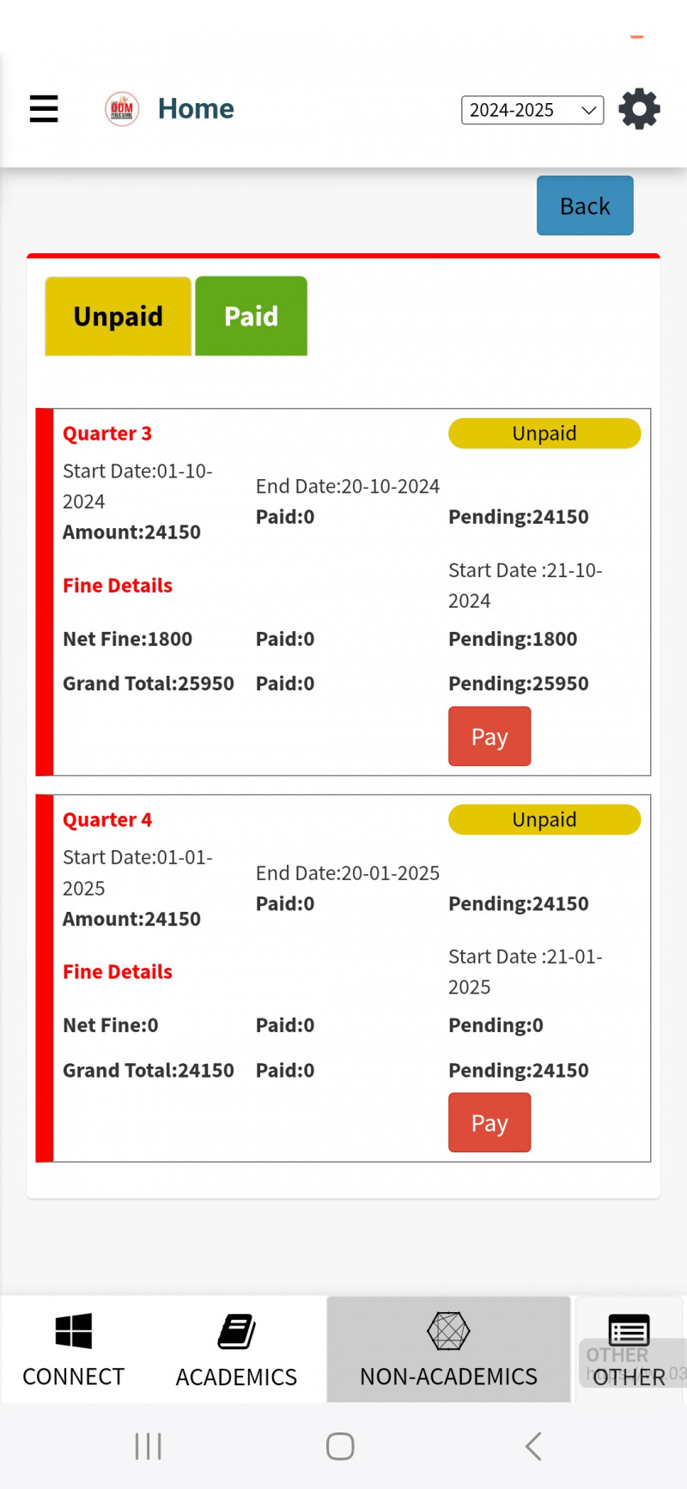Tap the school logo icon
The height and width of the screenshot is (1489, 687).
click(122, 109)
